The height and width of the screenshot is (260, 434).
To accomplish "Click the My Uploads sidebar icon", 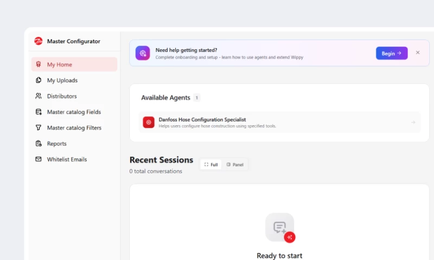I will coord(39,80).
